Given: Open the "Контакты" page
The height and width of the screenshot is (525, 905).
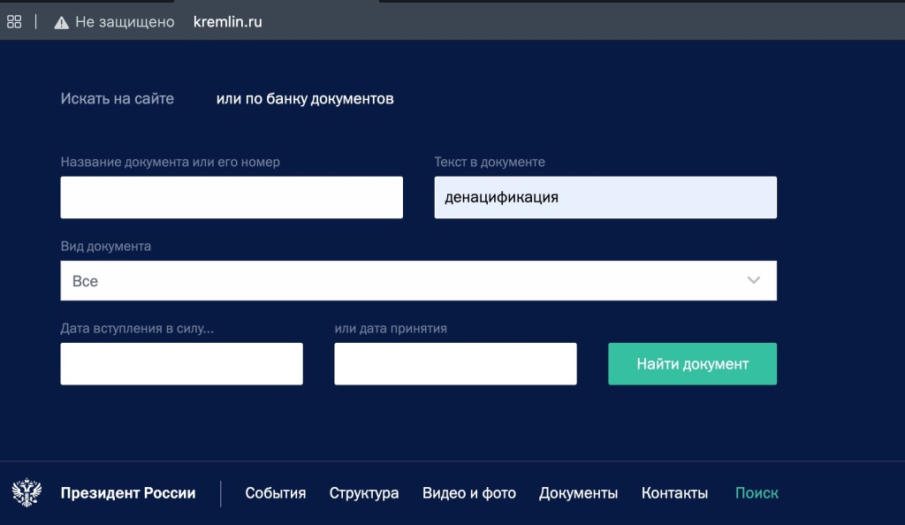Looking at the screenshot, I should [674, 493].
